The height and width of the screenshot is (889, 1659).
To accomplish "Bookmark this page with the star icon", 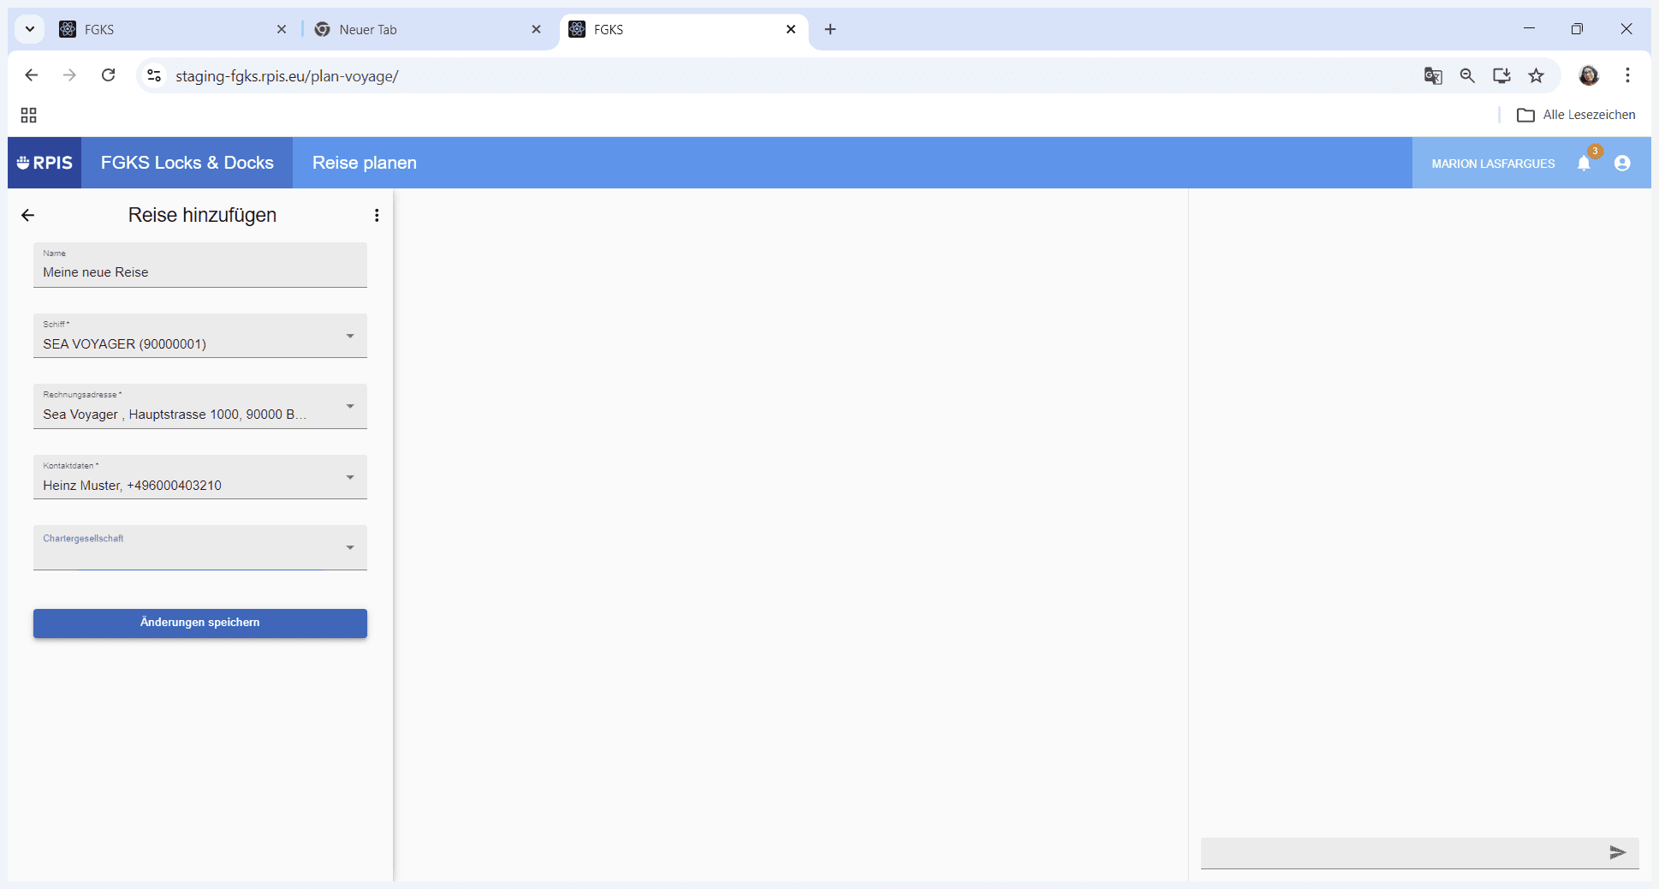I will coord(1537,75).
